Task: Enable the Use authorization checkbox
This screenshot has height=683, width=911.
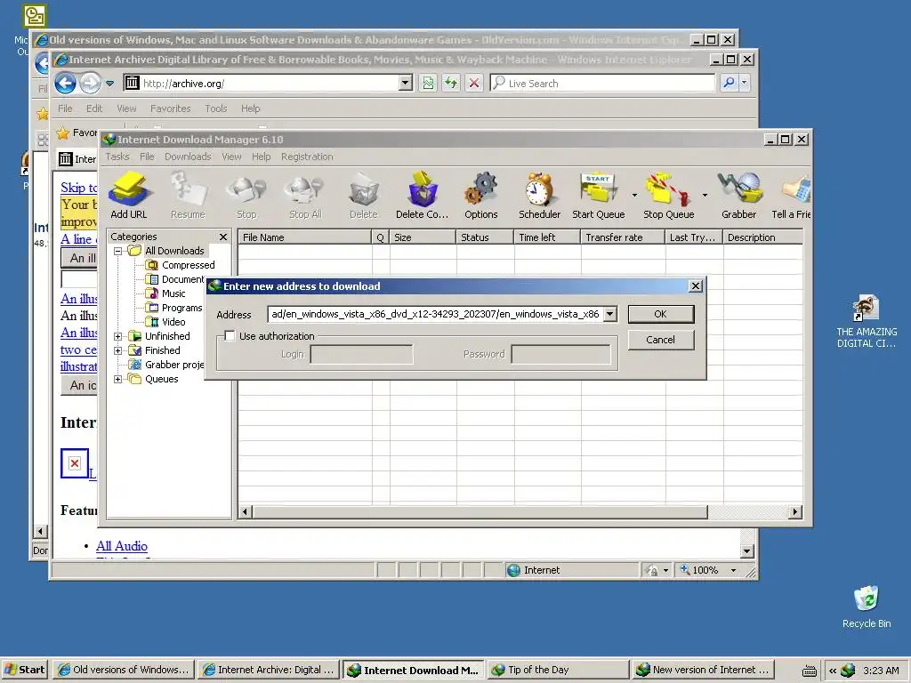Action: tap(230, 335)
